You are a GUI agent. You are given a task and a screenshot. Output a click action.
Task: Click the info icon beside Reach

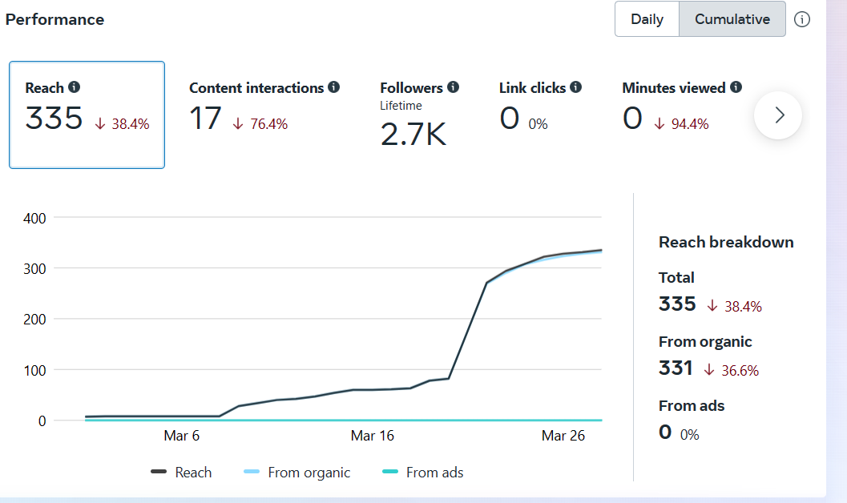tap(75, 87)
